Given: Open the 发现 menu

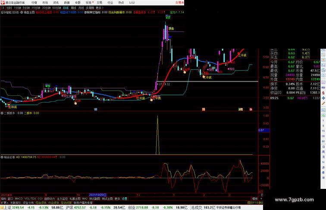Looking at the screenshot, I should pyautogui.click(x=88, y=3).
